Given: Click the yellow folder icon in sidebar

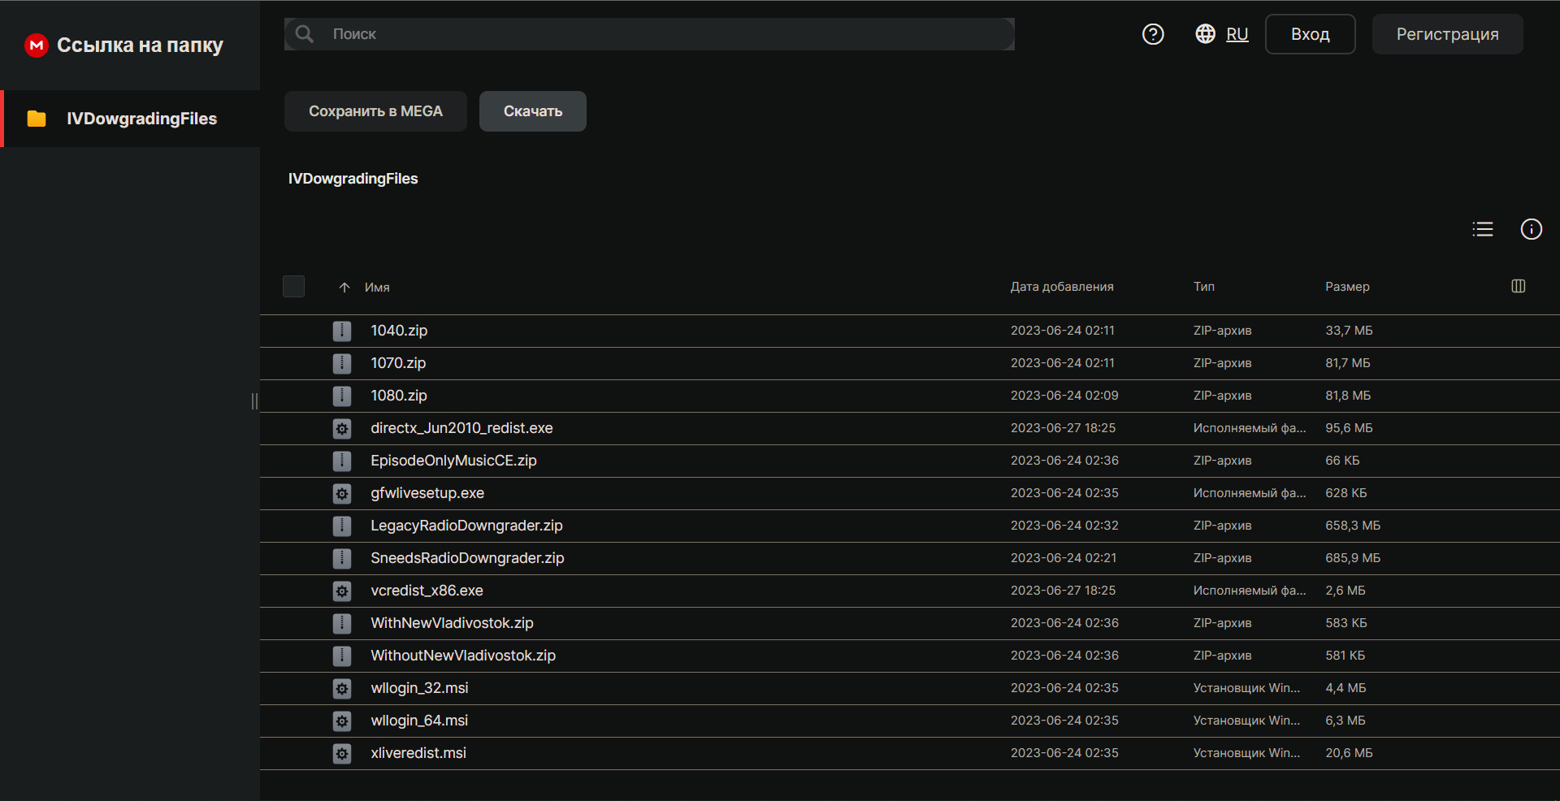Looking at the screenshot, I should pyautogui.click(x=37, y=119).
